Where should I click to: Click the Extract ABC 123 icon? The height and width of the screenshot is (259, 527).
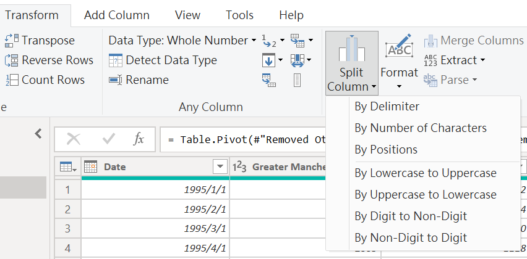click(431, 60)
